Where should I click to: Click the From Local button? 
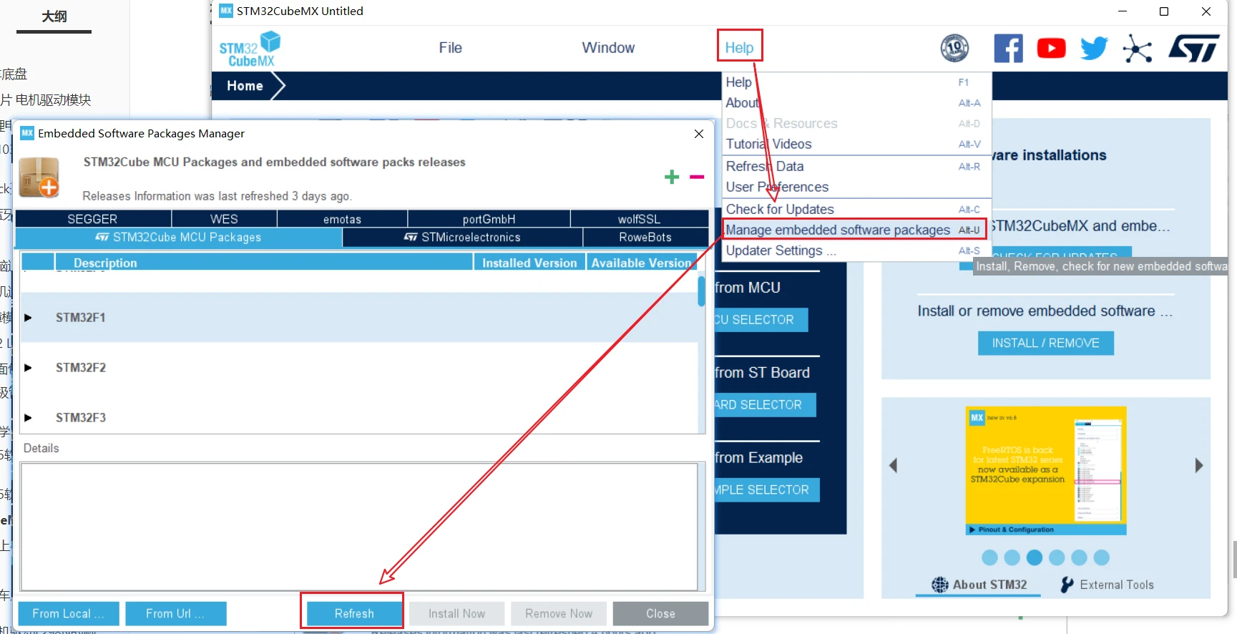pyautogui.click(x=68, y=614)
